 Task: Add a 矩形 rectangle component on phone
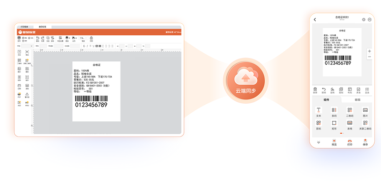point(334,125)
